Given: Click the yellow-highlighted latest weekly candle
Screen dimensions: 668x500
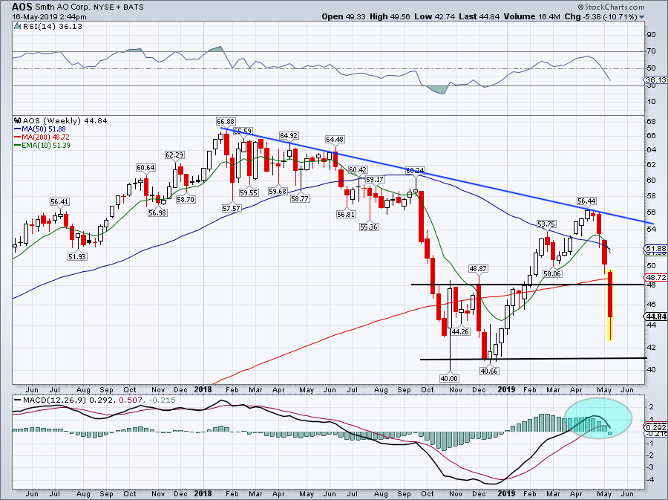Looking at the screenshot, I should tap(610, 305).
